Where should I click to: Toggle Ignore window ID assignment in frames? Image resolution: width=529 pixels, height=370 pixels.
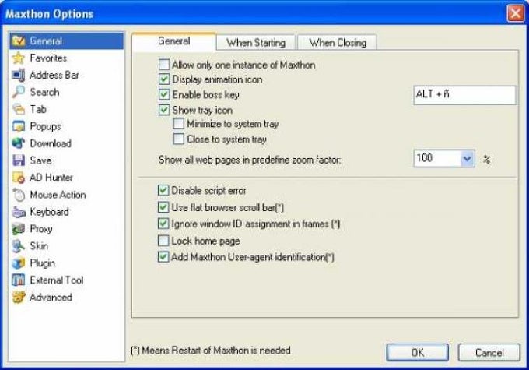(163, 224)
